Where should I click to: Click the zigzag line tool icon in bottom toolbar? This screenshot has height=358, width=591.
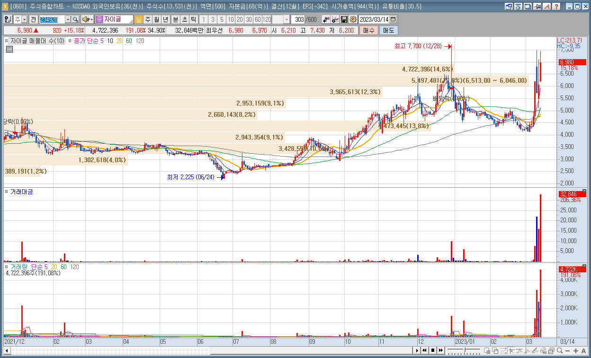click(x=528, y=350)
